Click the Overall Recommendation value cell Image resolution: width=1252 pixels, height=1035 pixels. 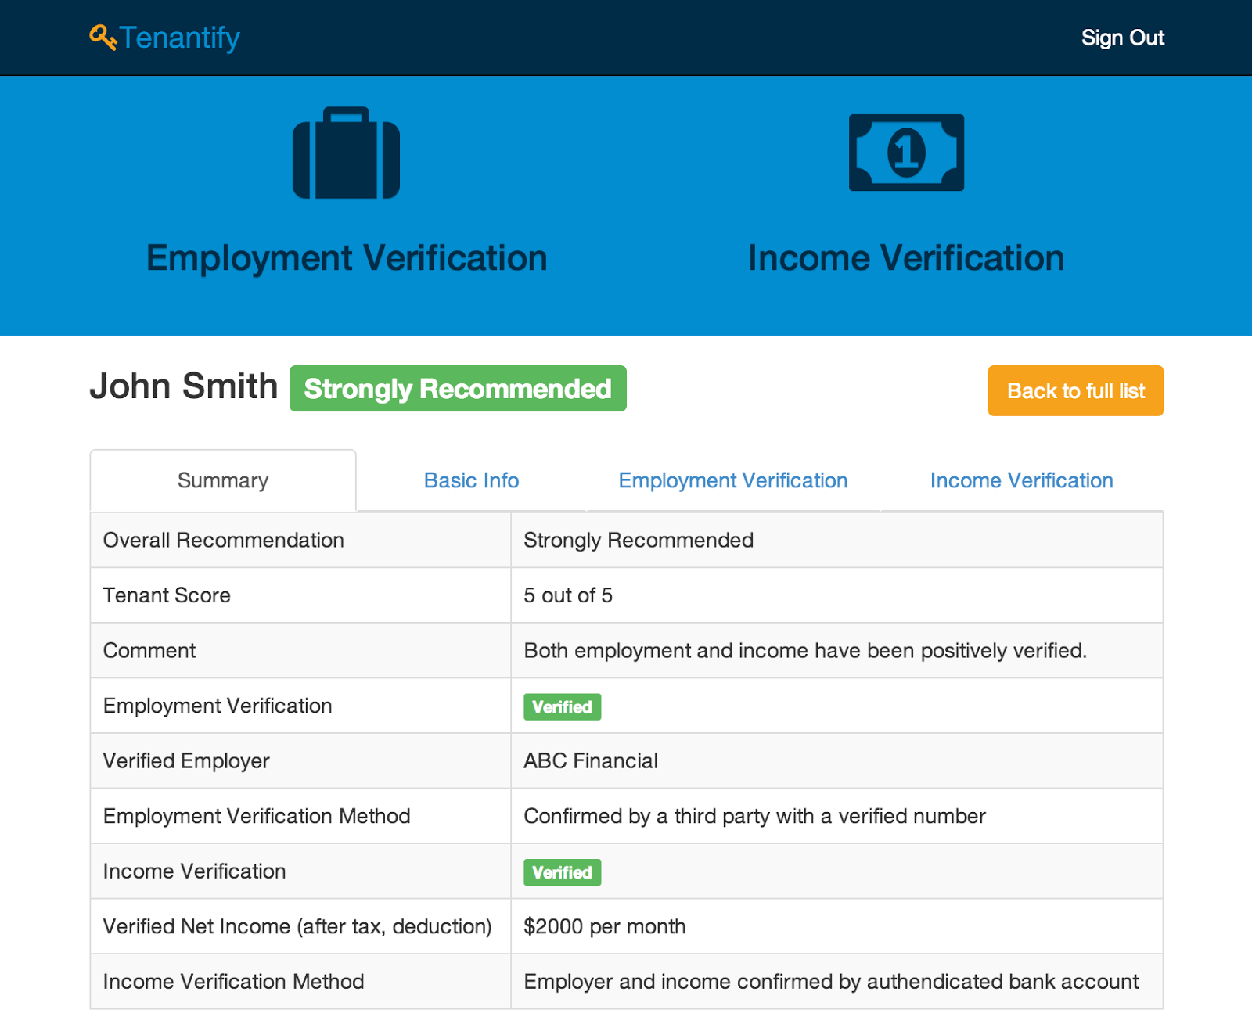tap(639, 541)
